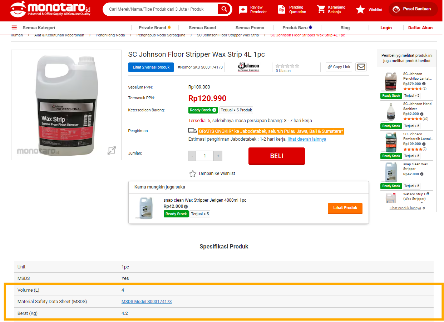Open Keranjang Belanja cart icon
This screenshot has height=322, width=444.
tap(321, 9)
